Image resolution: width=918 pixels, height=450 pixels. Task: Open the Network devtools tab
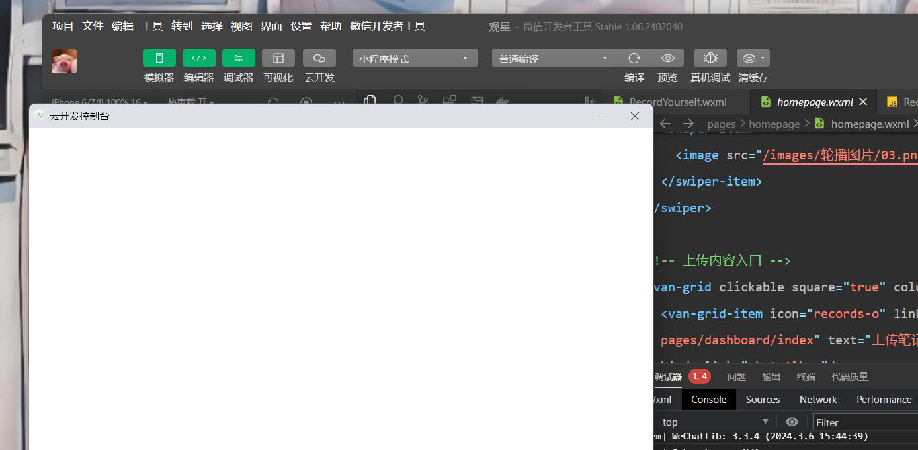[818, 399]
